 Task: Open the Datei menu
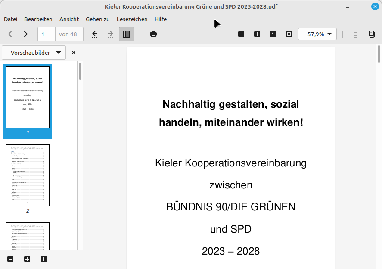[x=10, y=19]
